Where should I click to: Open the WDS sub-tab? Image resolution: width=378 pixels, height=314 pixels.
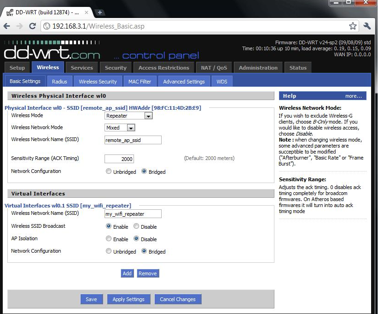[222, 82]
